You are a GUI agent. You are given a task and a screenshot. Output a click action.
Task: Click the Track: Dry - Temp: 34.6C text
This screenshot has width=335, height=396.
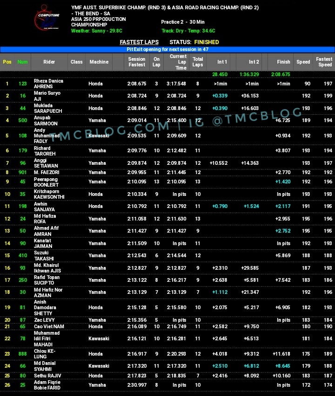[x=188, y=31]
